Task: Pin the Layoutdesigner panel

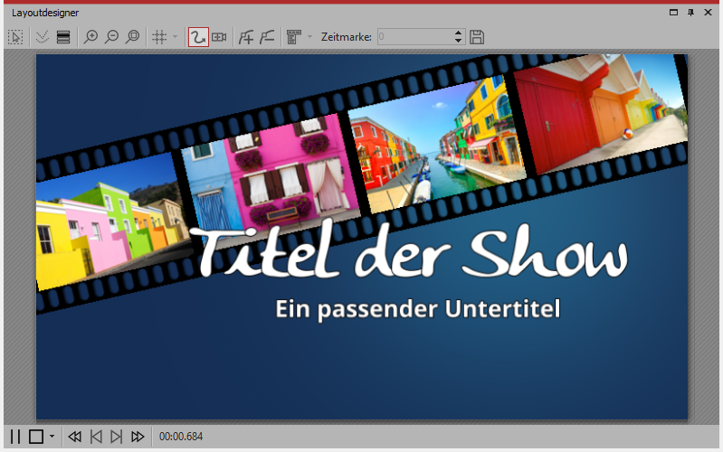Action: point(690,13)
